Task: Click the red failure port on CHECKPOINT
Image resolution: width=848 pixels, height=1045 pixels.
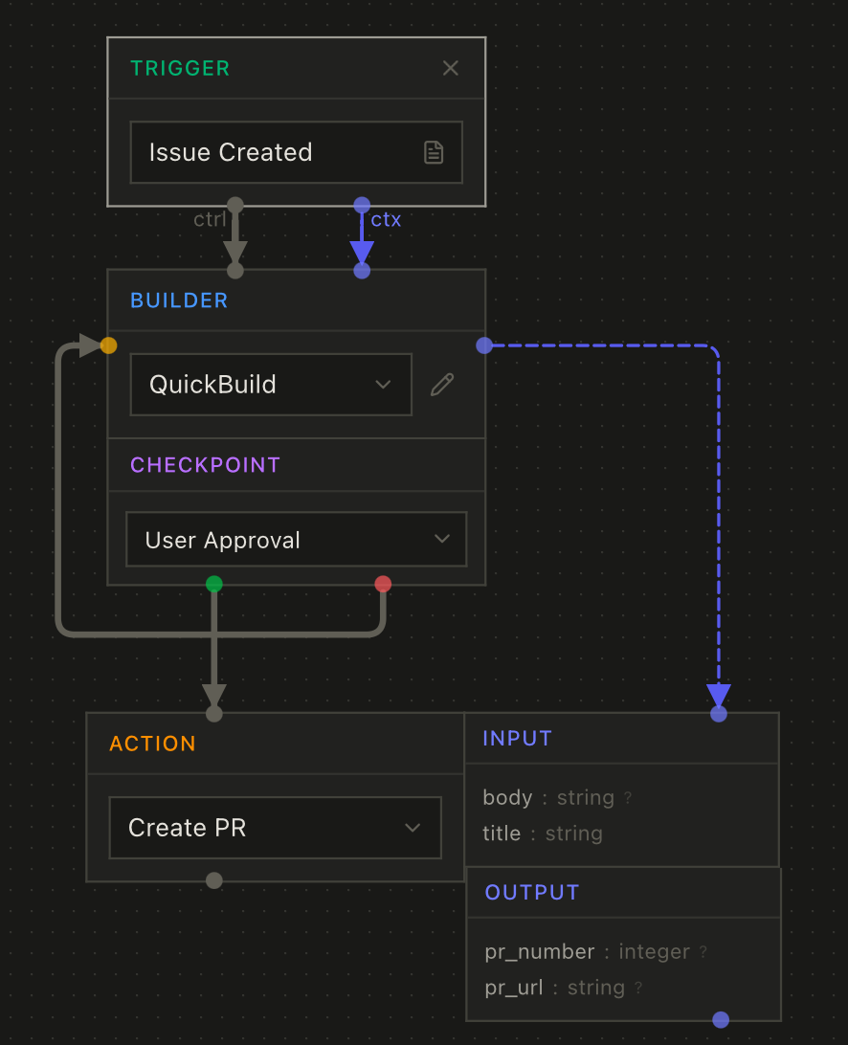Action: 383,584
